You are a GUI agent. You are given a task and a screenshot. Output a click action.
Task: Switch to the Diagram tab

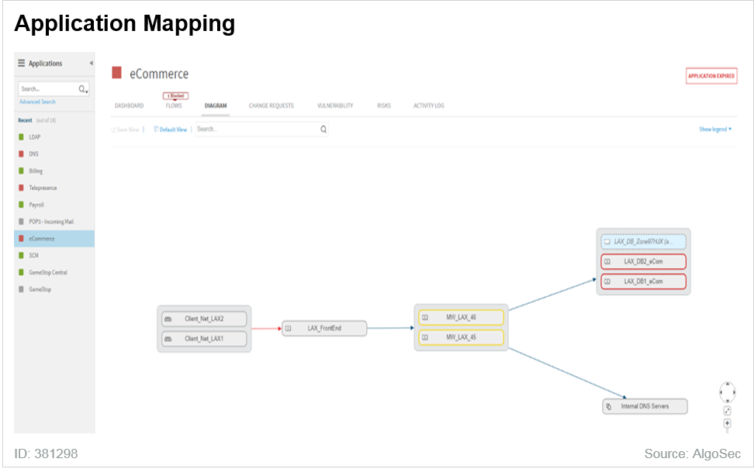pyautogui.click(x=216, y=105)
